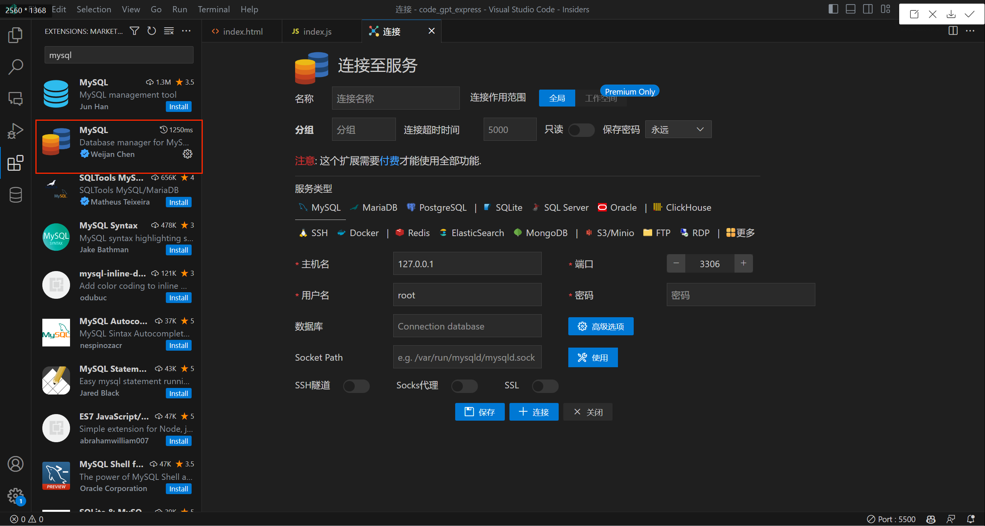Toggle the 只读 read-only switch
The image size is (985, 526).
tap(581, 130)
